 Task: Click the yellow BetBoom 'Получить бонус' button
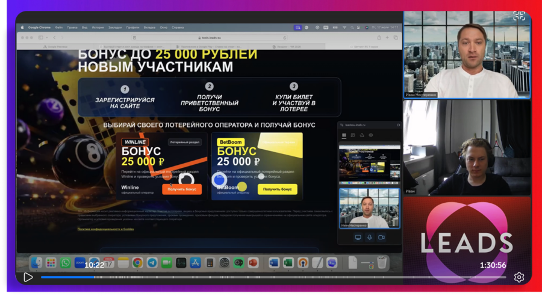tap(277, 190)
